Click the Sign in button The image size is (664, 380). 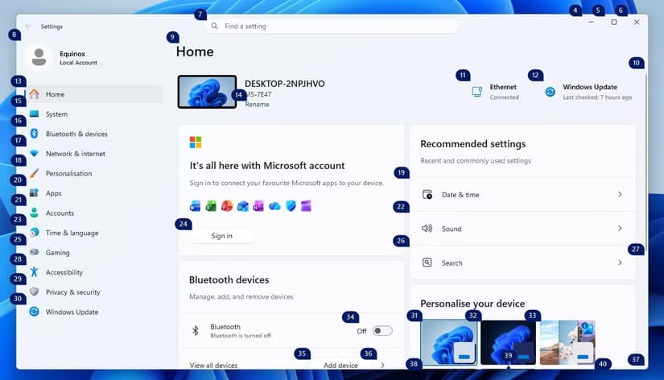(x=221, y=236)
